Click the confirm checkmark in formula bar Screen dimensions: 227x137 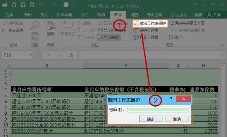[60, 55]
